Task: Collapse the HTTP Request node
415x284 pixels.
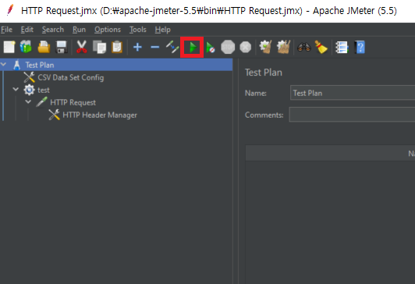Action: coord(28,101)
